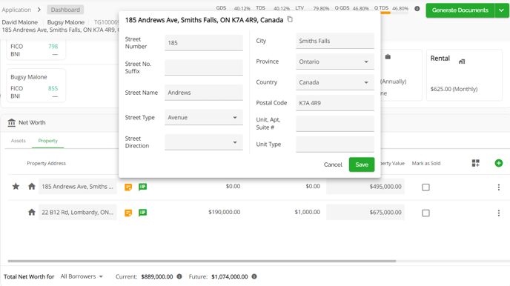Open the grid add widget icon
This screenshot has width=510, height=286.
(x=475, y=163)
